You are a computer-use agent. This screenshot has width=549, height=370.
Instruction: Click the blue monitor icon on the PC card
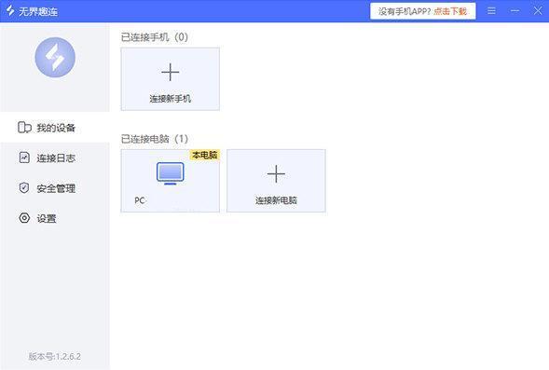point(171,173)
